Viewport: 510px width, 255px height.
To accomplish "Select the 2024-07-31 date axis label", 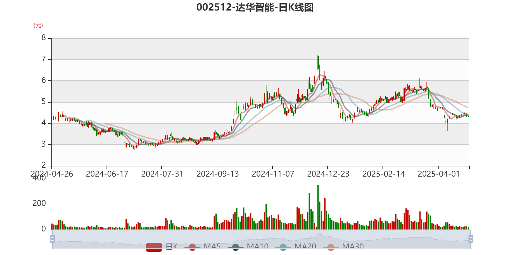I will 162,174.
